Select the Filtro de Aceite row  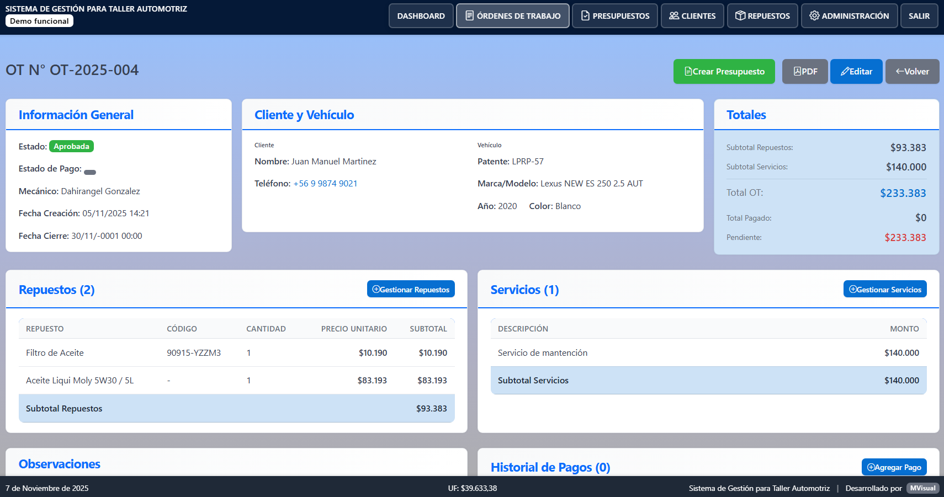[237, 353]
